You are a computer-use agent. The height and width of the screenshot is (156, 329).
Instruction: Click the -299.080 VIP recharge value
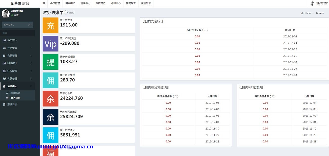(70, 43)
